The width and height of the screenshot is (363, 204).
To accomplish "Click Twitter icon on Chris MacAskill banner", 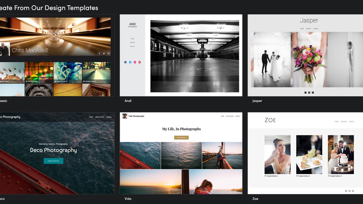I will [x=104, y=54].
